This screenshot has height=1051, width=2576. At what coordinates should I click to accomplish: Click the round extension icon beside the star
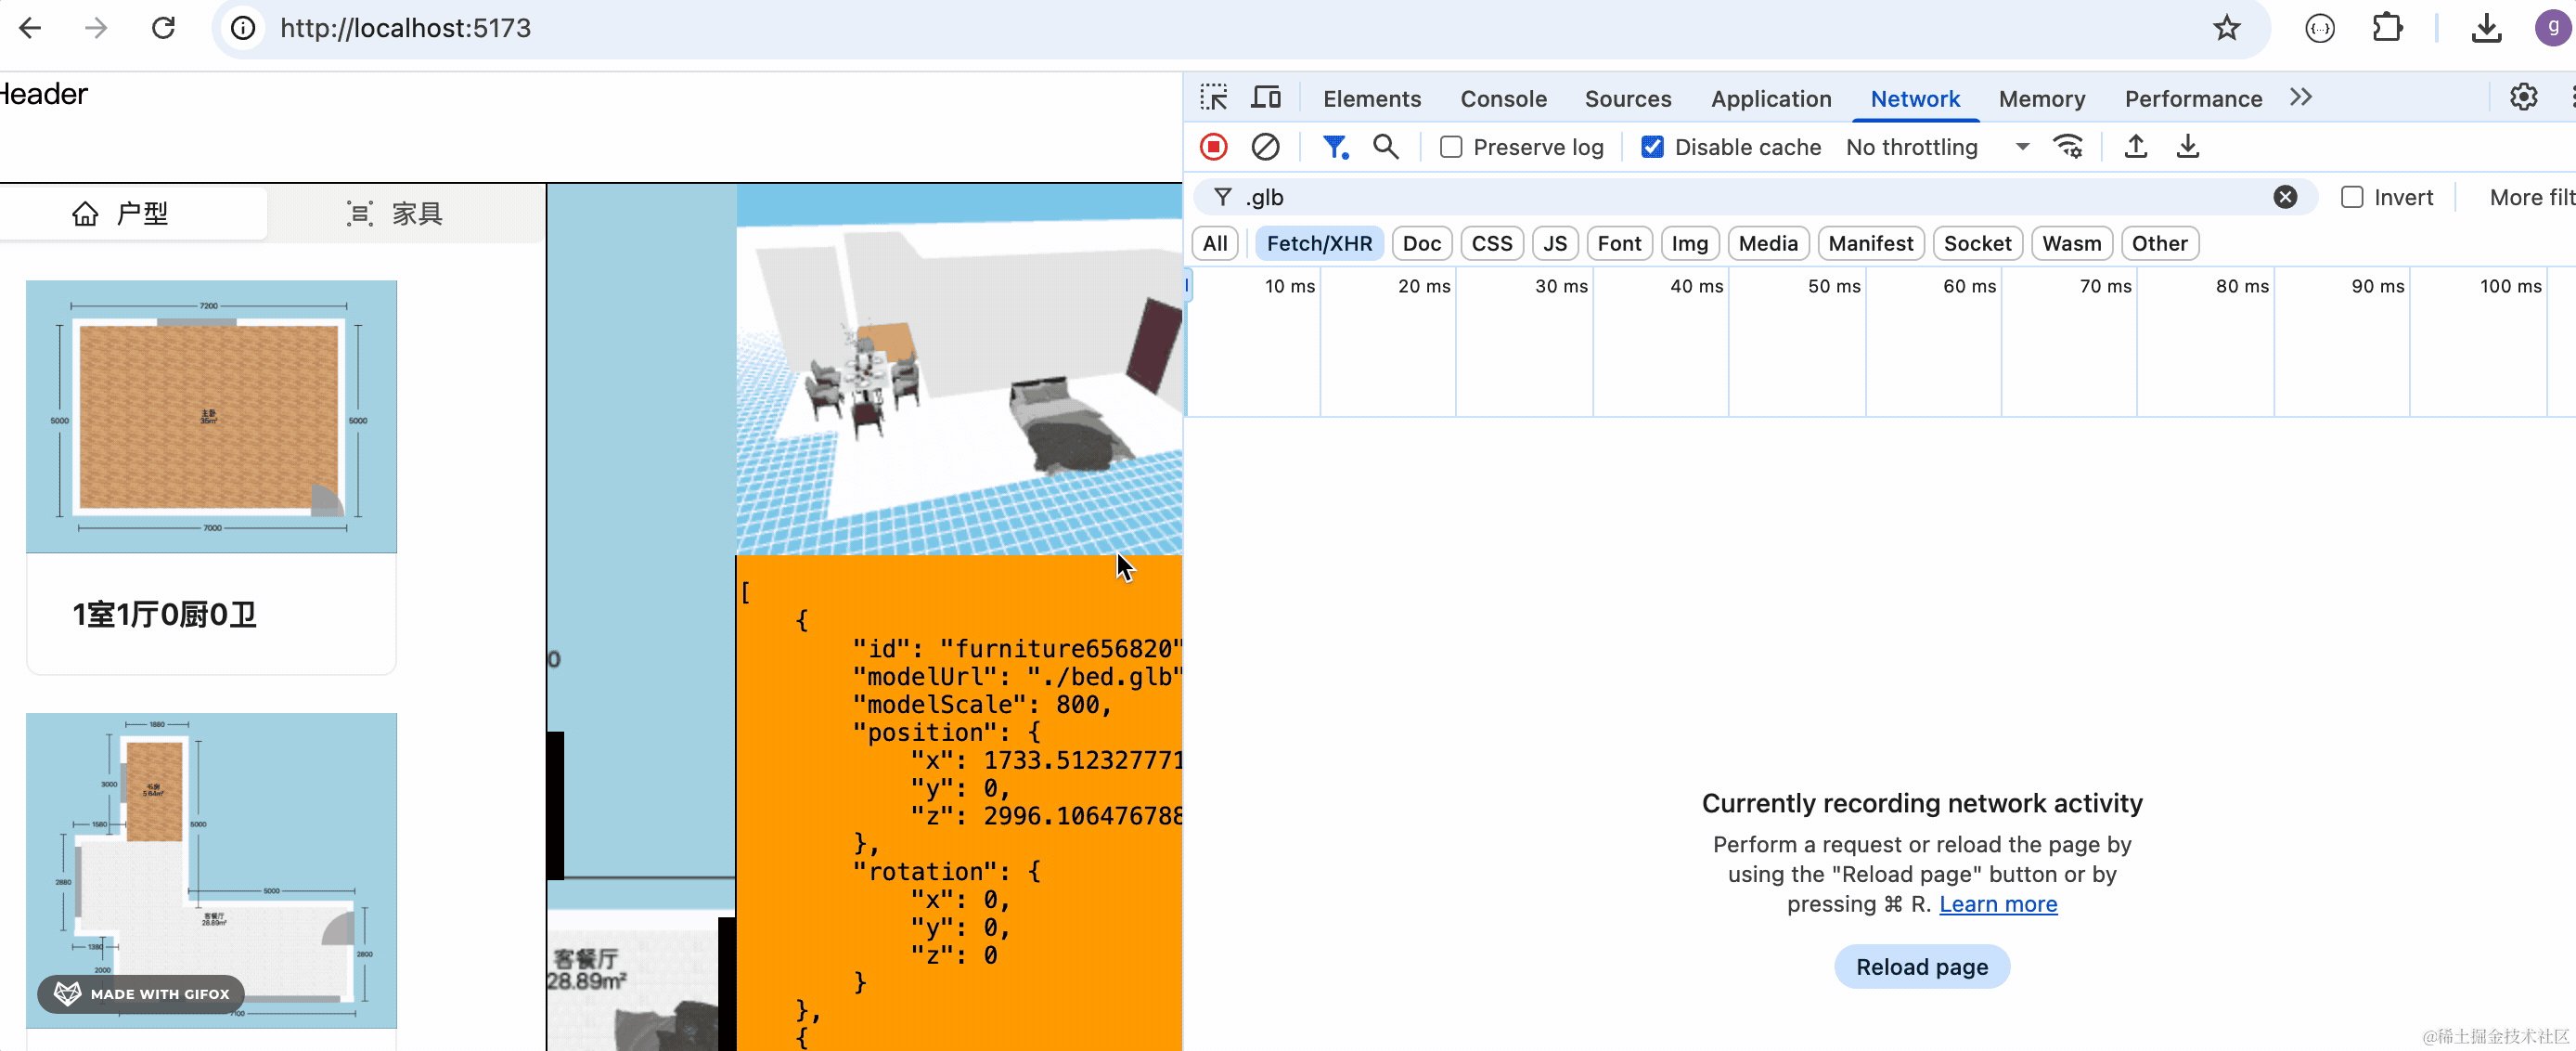click(2320, 28)
